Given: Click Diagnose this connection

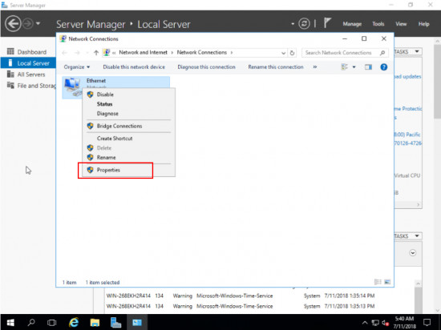Looking at the screenshot, I should (206, 66).
